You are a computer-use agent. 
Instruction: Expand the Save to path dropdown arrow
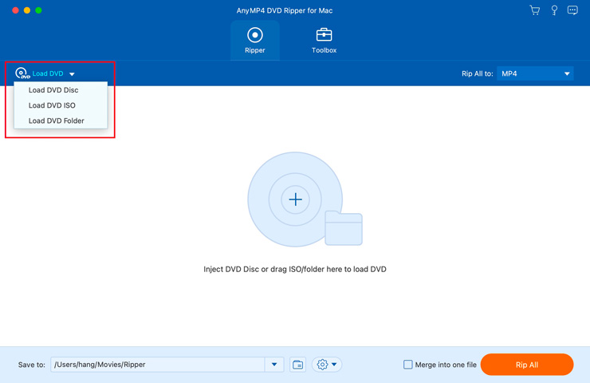click(x=274, y=365)
